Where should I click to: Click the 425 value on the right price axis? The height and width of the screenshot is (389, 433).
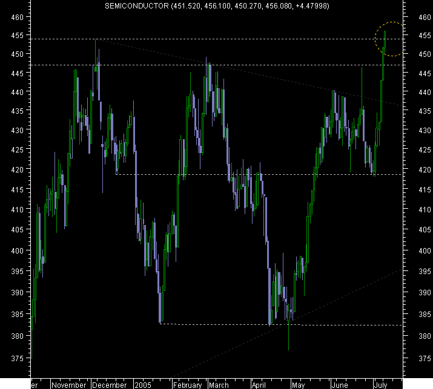click(425, 149)
